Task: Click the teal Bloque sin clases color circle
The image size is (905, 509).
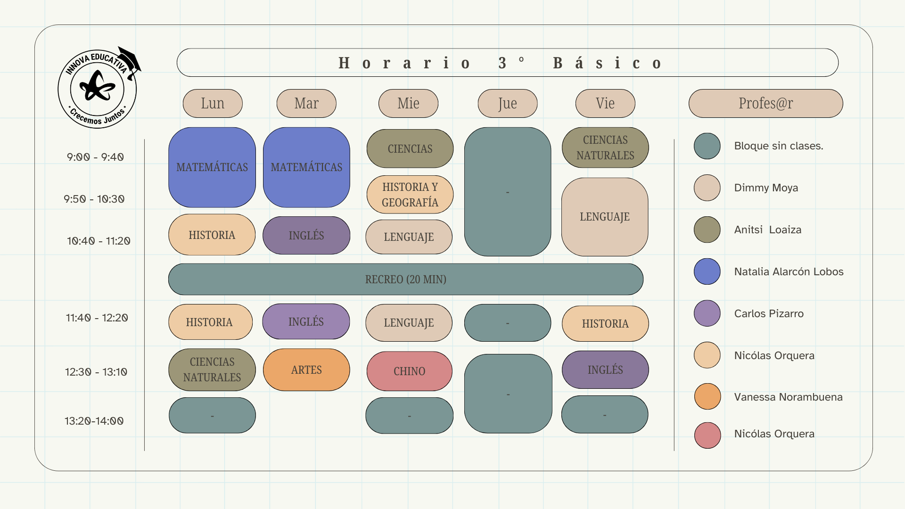Action: [x=707, y=146]
